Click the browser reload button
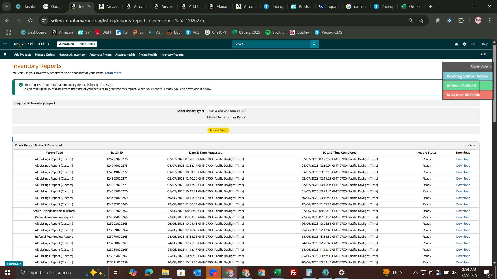 (31, 20)
